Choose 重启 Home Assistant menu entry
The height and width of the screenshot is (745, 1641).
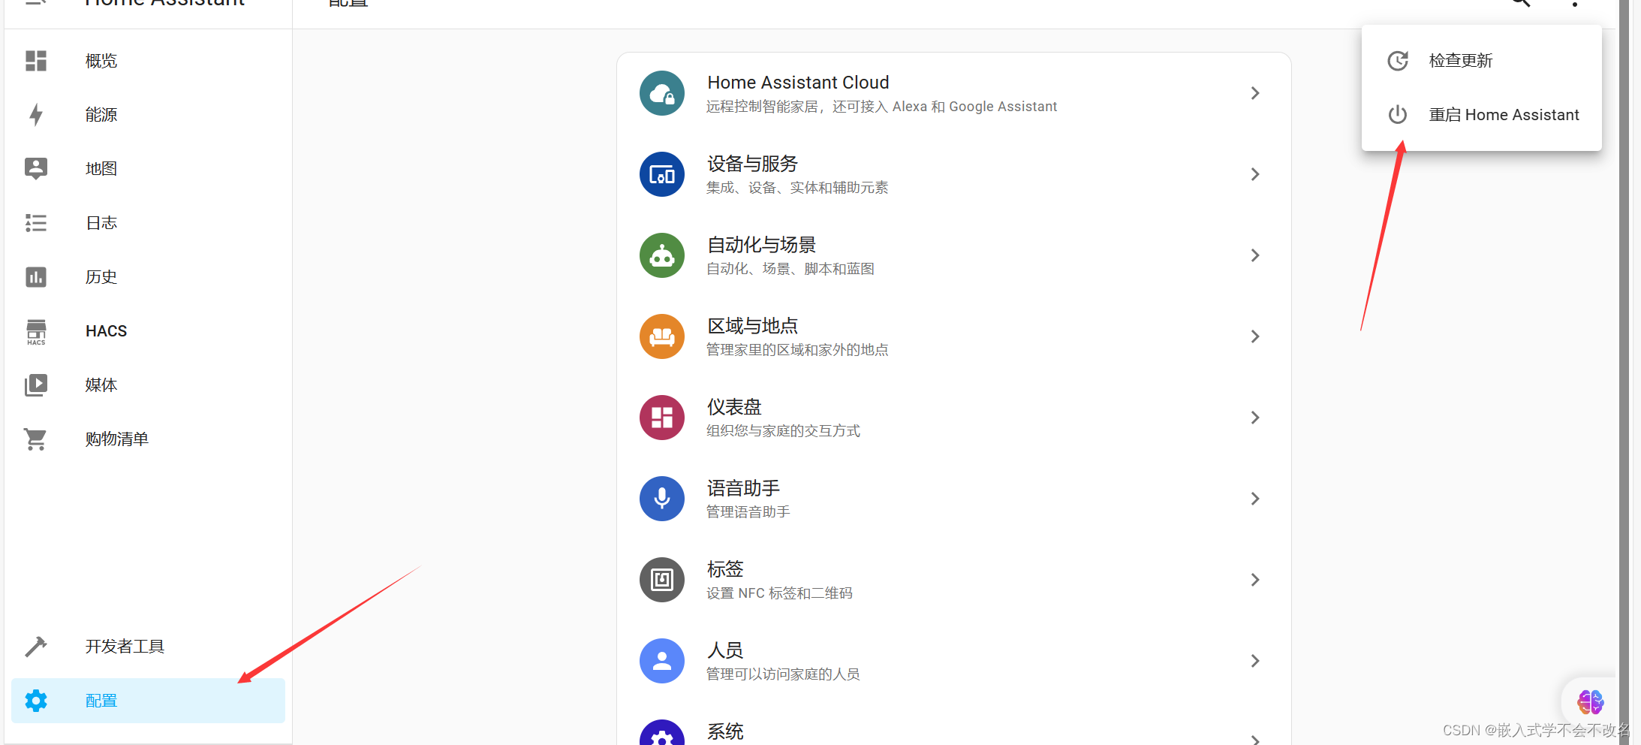click(1482, 115)
